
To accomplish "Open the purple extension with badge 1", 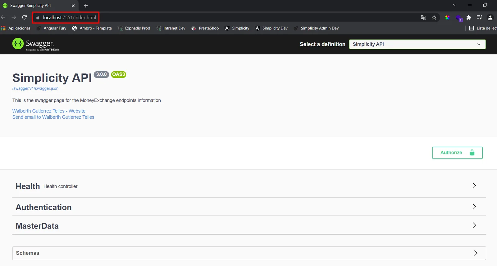I will 459,18.
